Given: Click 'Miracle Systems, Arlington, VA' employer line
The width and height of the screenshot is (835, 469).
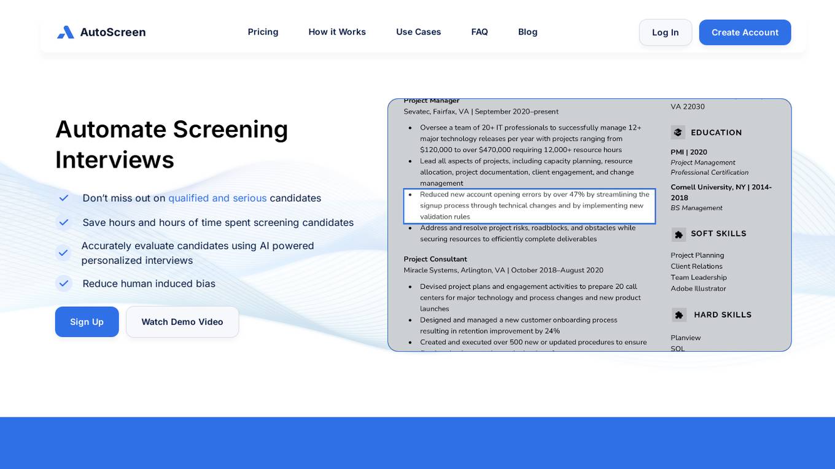Looking at the screenshot, I should click(x=503, y=270).
